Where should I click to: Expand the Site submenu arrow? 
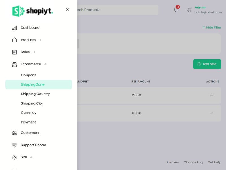click(x=31, y=157)
